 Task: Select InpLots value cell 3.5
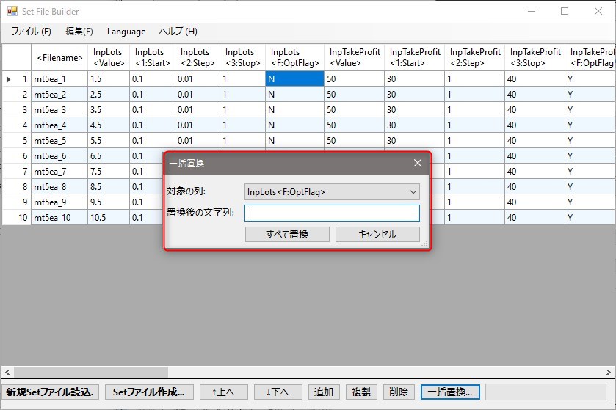109,109
